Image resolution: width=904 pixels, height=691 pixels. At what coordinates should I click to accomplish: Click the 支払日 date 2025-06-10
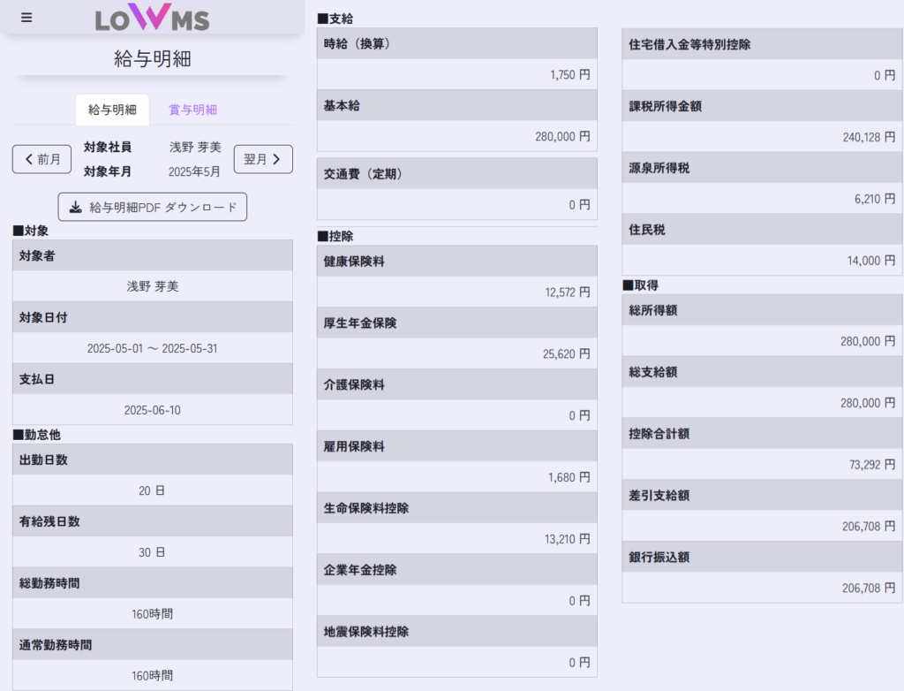153,410
